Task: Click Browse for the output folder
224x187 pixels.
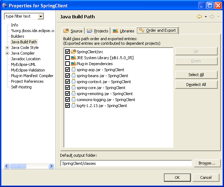Action: tap(207, 163)
